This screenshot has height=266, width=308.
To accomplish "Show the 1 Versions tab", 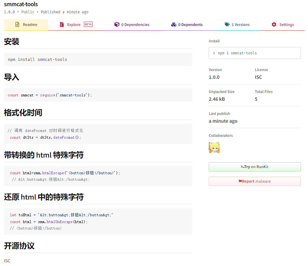I will pyautogui.click(x=237, y=25).
